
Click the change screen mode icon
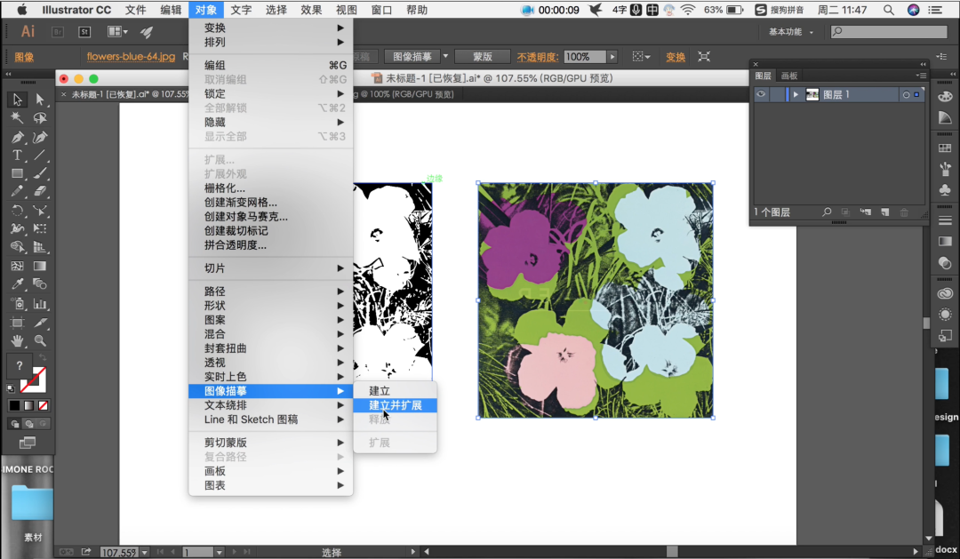28,443
